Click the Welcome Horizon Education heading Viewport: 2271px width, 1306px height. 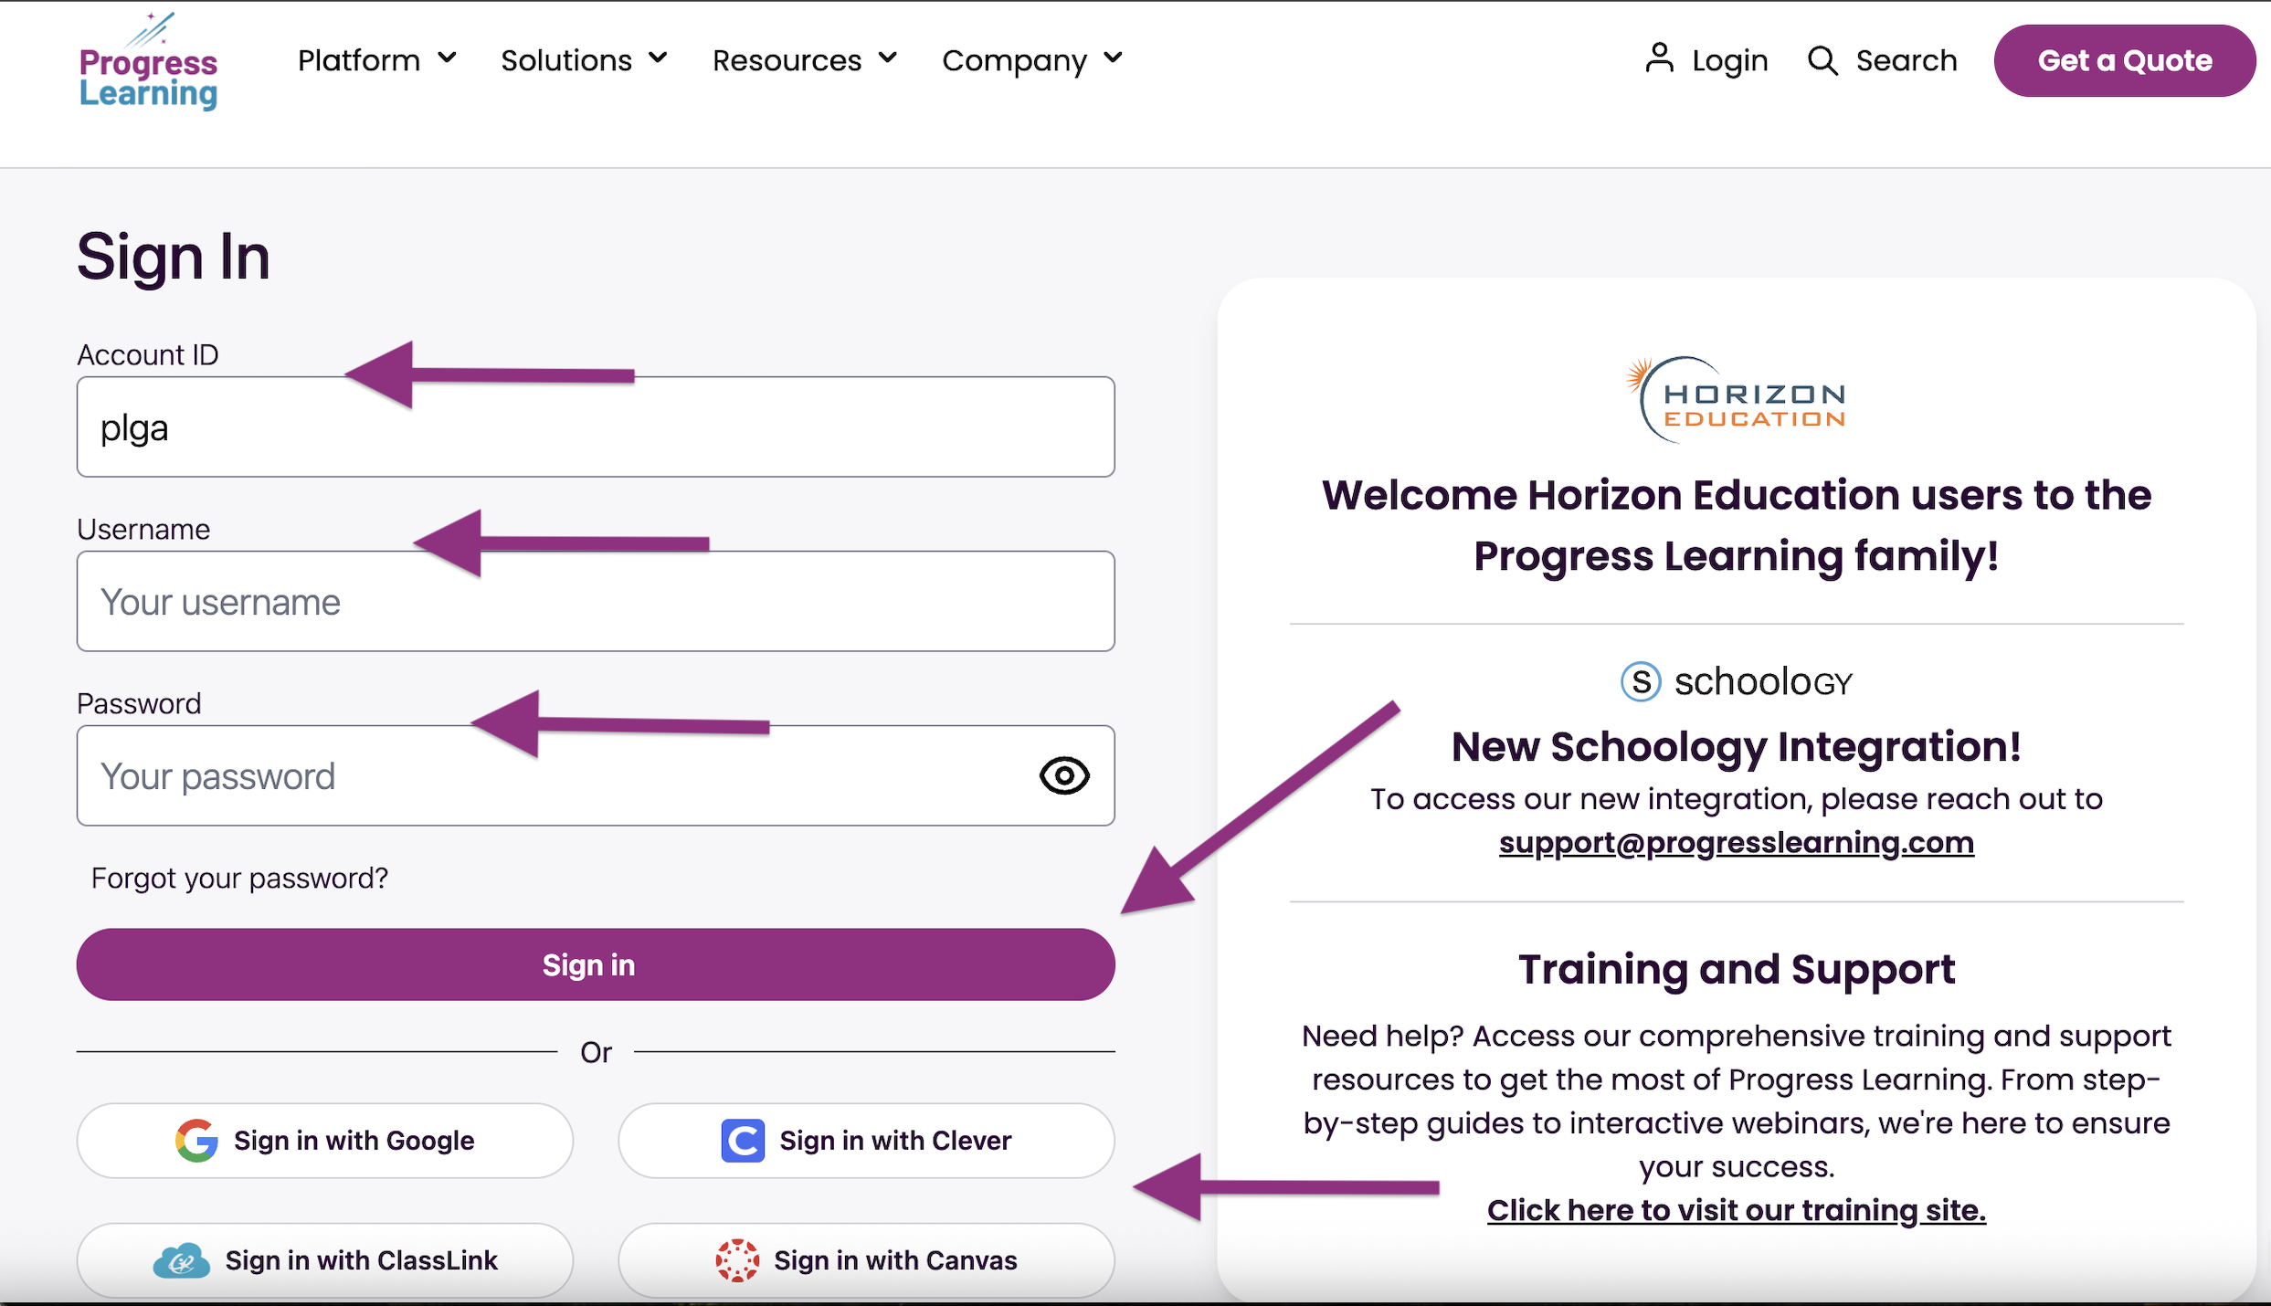[x=1736, y=525]
